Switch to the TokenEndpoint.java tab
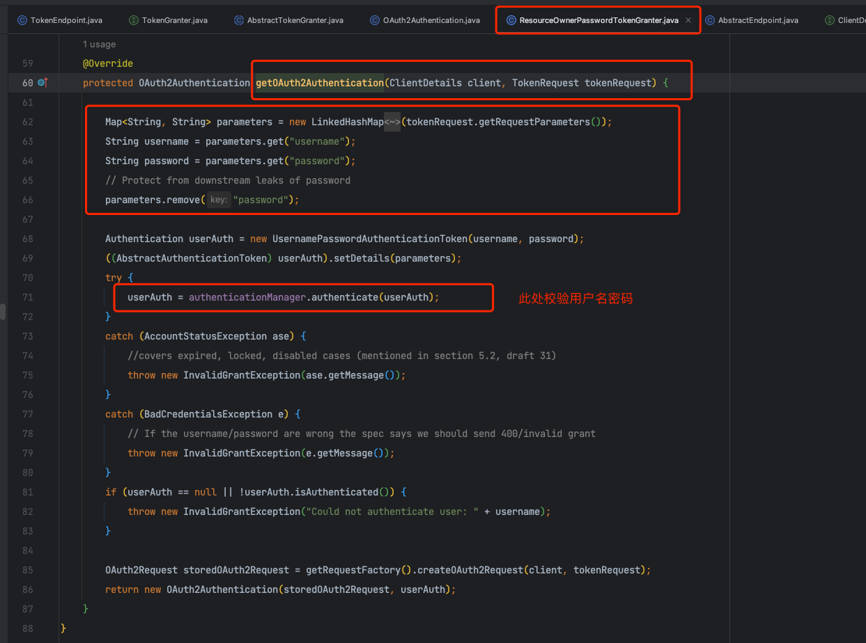Viewport: 866px width, 643px height. pos(66,20)
